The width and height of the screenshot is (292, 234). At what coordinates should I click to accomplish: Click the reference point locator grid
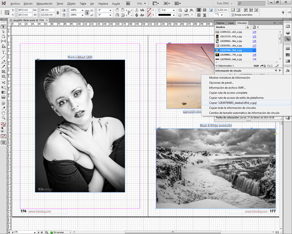point(7,12)
